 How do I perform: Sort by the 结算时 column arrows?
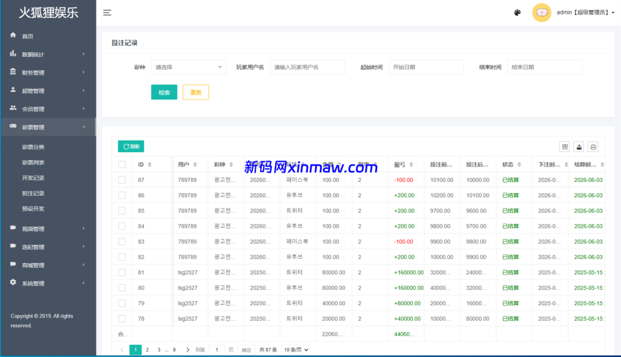[602, 165]
